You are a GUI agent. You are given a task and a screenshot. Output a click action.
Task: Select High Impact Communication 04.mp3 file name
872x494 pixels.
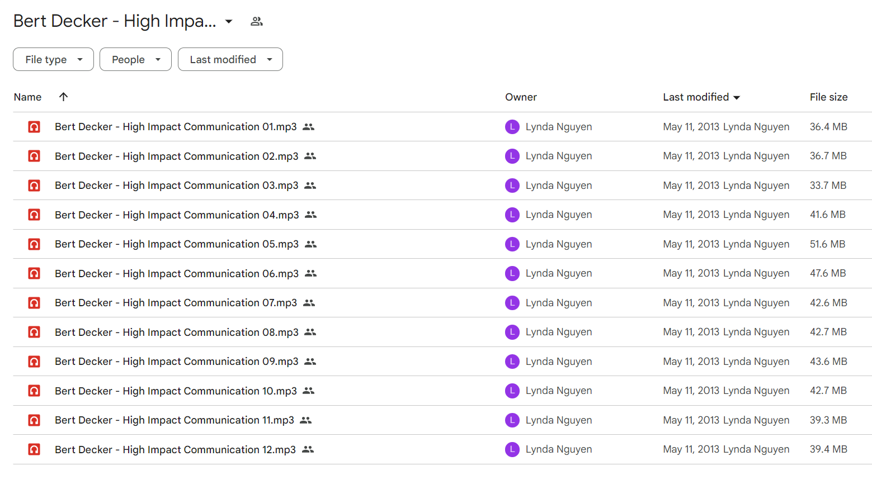click(x=177, y=215)
